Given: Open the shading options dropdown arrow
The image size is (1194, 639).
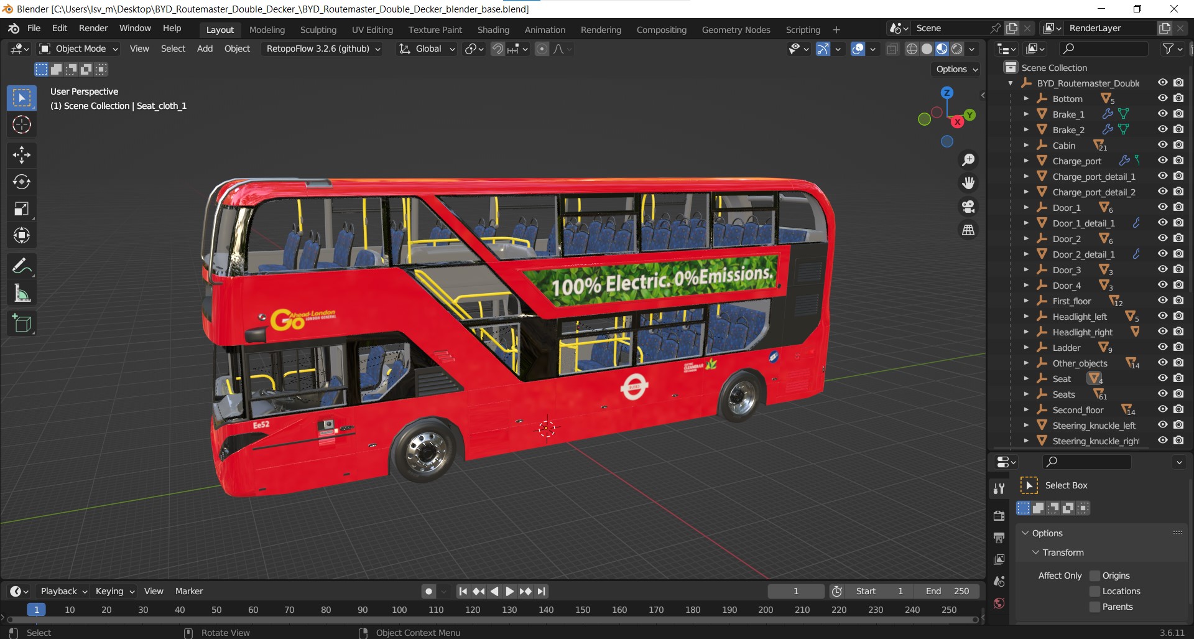Looking at the screenshot, I should 972,49.
